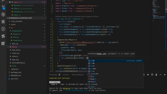Open logo.svg file
Screen dimensions: 167x94
click(x=15, y=60)
